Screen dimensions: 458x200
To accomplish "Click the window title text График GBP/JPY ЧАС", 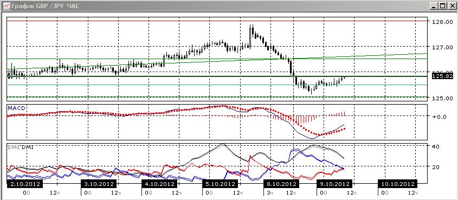I will (x=46, y=6).
